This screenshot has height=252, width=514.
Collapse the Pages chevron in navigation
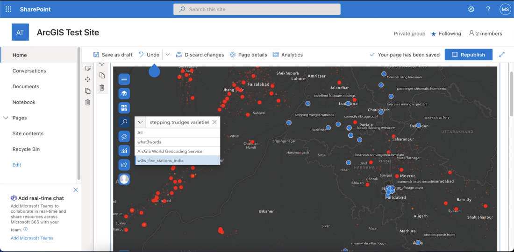click(6, 118)
